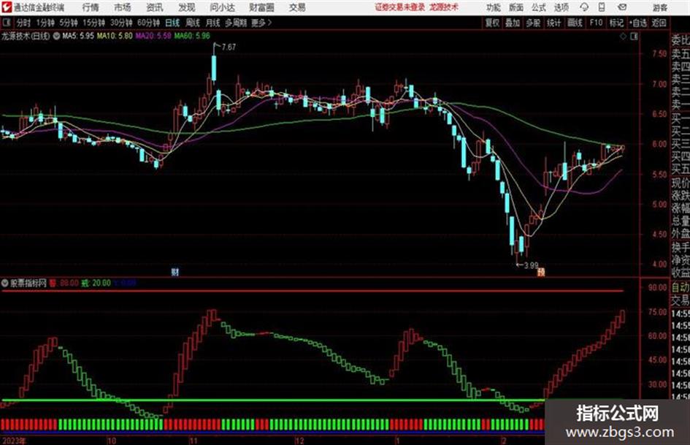Screen dimensions: 690x445
Task: Click the 多股 multi-stock button
Action: [533, 23]
